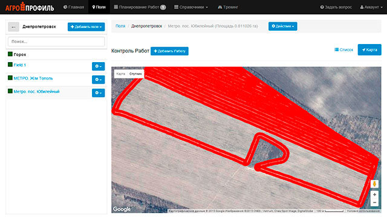Open the Действия dropdown
387x217 pixels.
pyautogui.click(x=282, y=26)
